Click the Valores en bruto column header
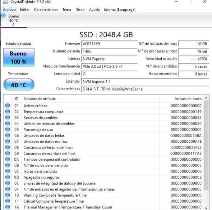 188,99
